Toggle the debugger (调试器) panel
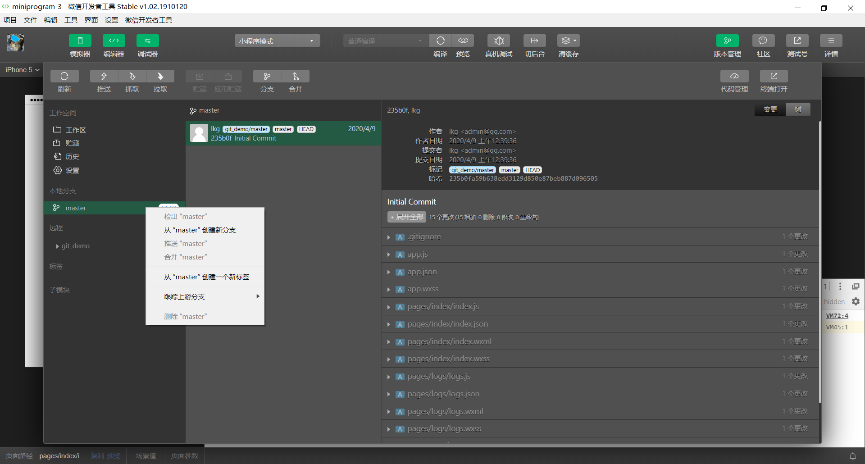The height and width of the screenshot is (464, 865). point(148,41)
